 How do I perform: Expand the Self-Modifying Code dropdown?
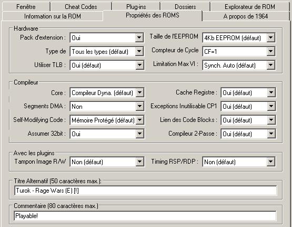[107, 120]
